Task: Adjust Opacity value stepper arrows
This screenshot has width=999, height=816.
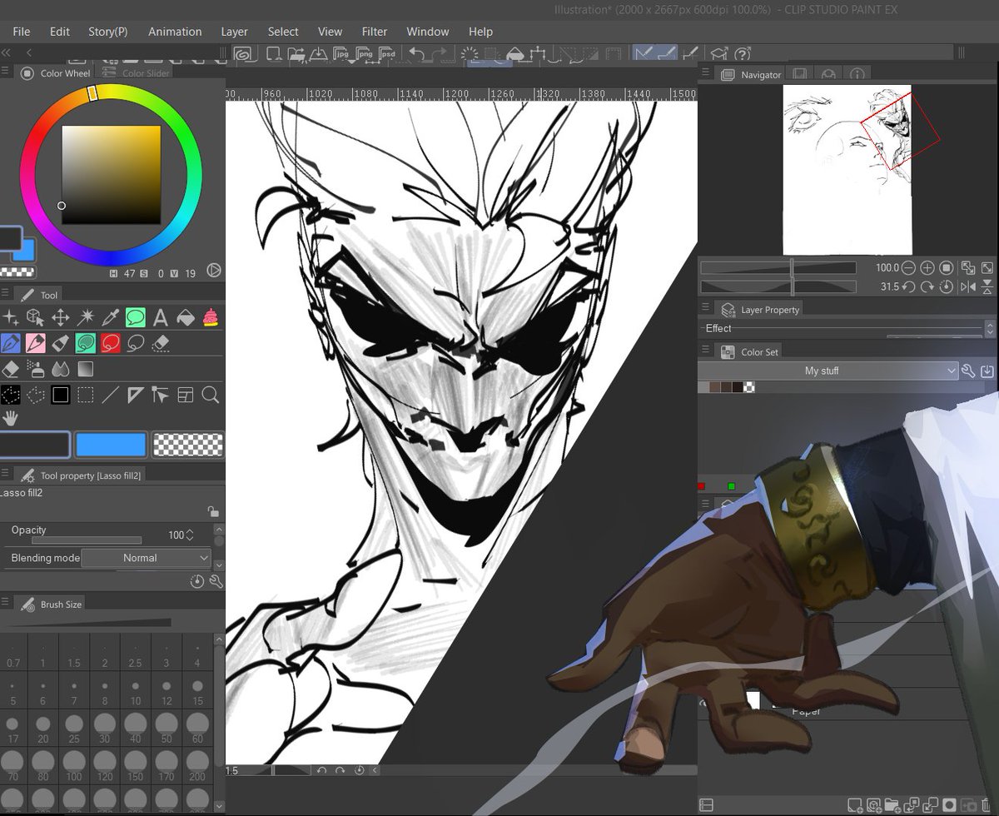Action: [x=190, y=535]
